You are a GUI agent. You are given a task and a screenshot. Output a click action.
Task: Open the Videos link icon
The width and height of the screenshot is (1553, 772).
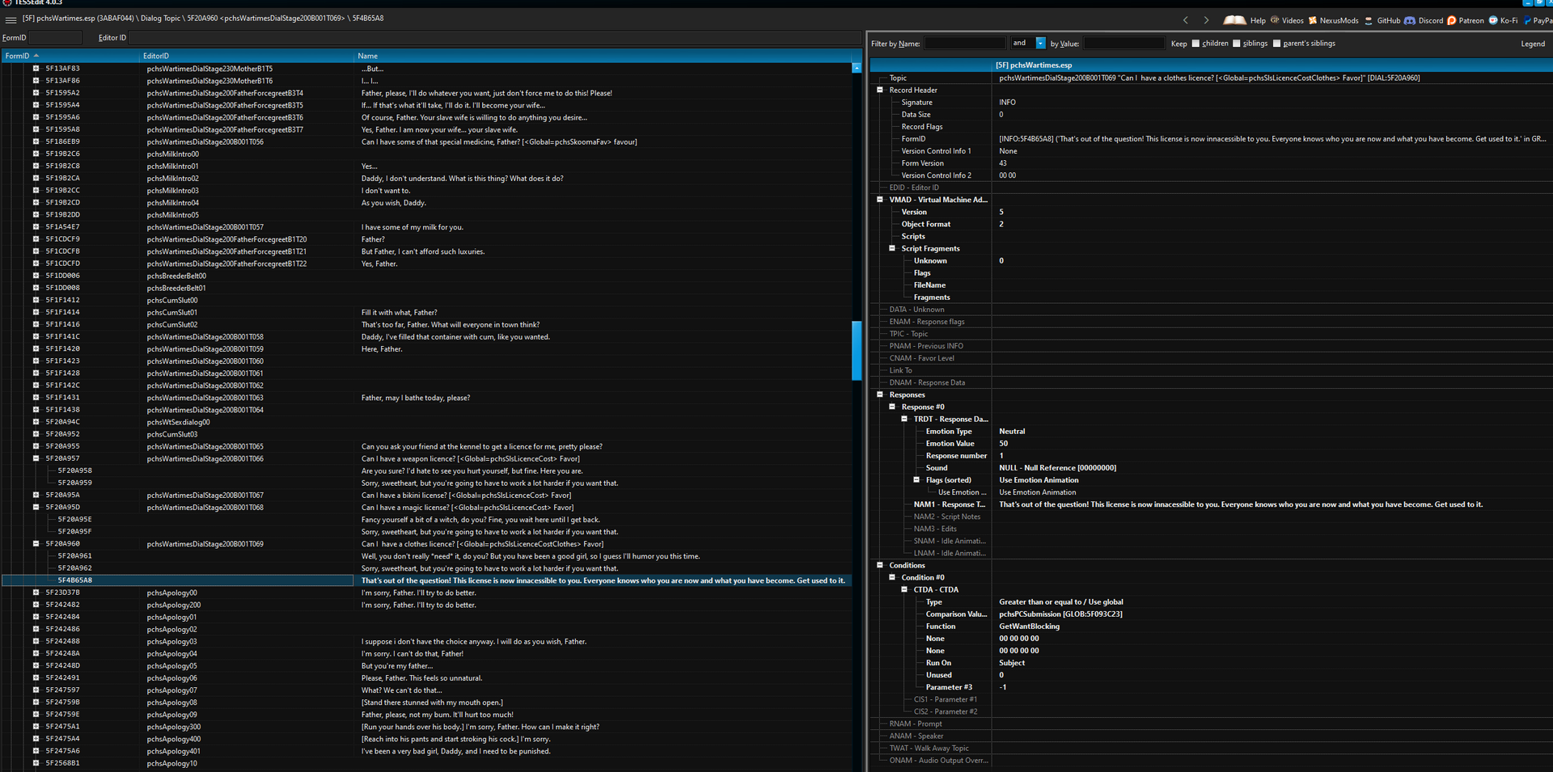(x=1275, y=20)
